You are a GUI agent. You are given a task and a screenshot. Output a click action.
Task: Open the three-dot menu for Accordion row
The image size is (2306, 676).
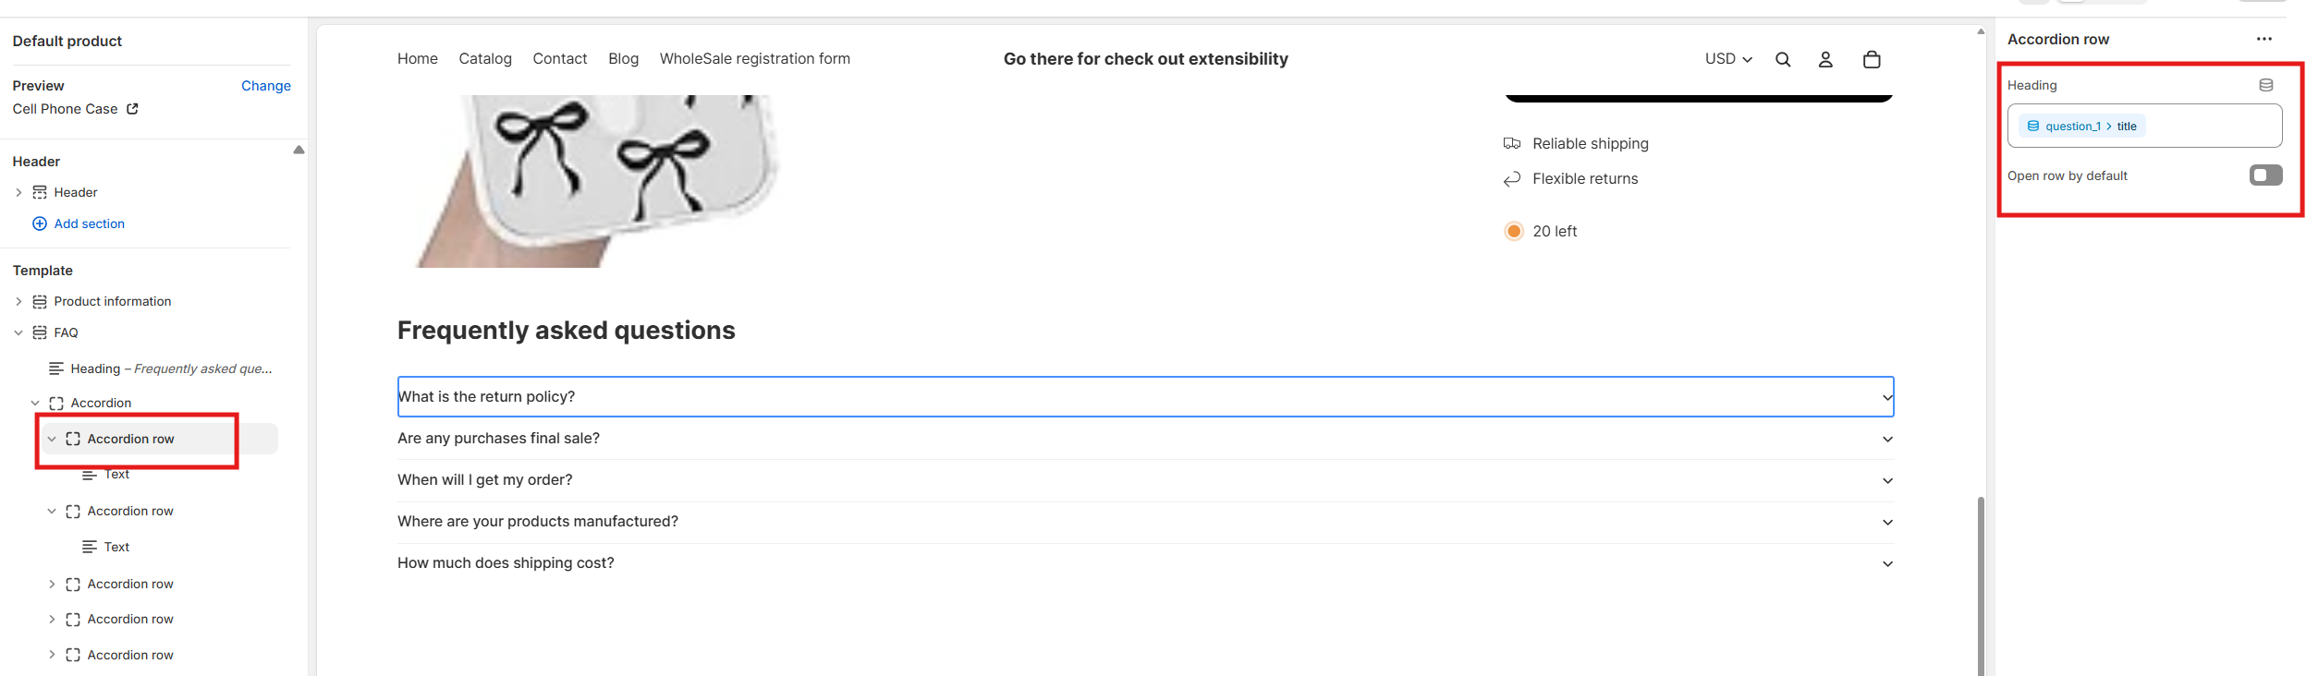point(2263,39)
